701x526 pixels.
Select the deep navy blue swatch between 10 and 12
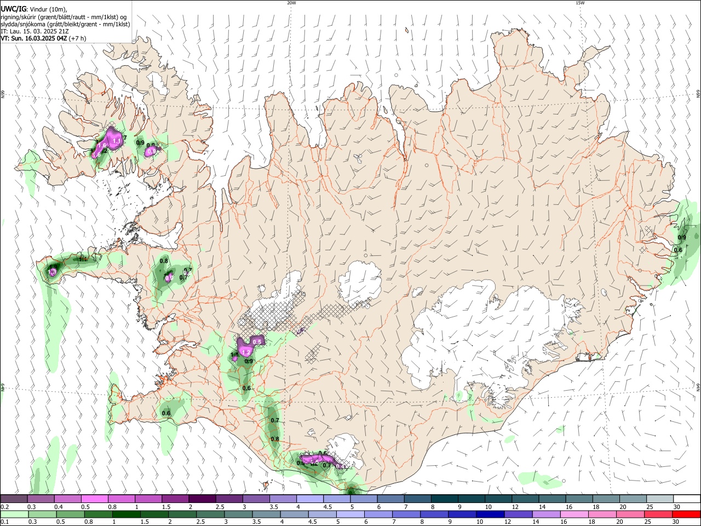click(490, 514)
